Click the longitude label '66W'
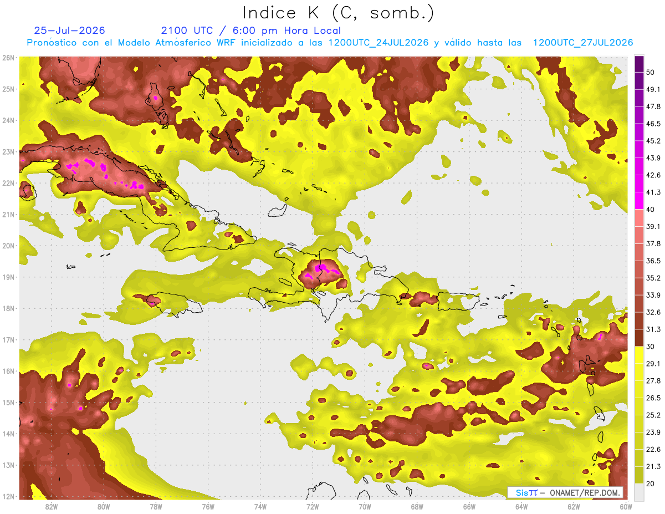Screen dimensions: 665x514 tap(469, 506)
